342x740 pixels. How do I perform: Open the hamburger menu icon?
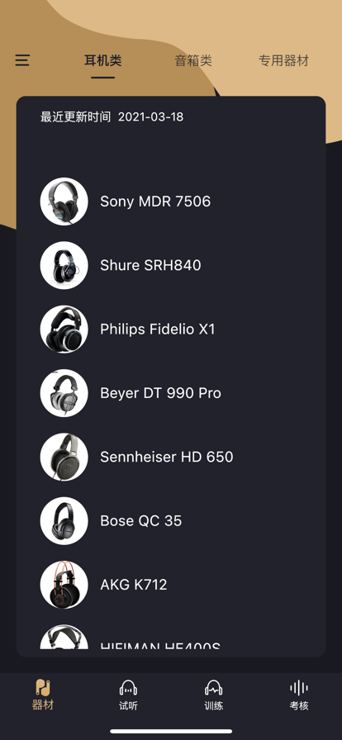[x=22, y=60]
